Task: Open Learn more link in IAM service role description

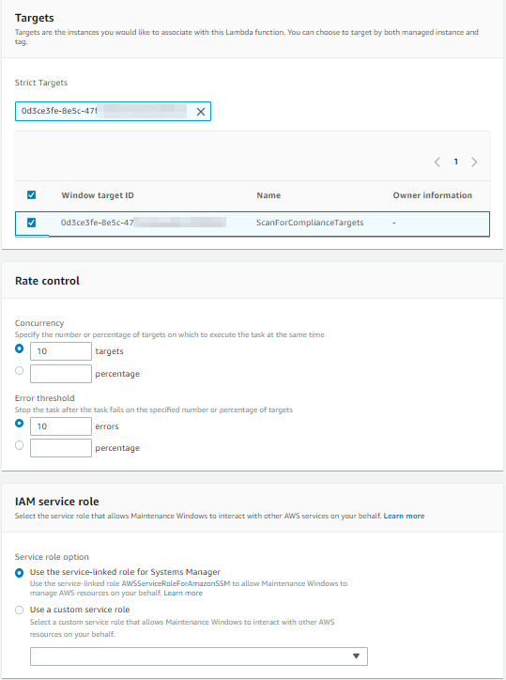Action: click(x=404, y=516)
